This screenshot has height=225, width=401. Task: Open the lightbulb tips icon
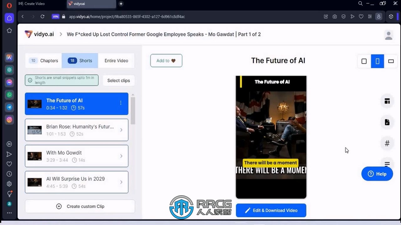tap(9, 194)
